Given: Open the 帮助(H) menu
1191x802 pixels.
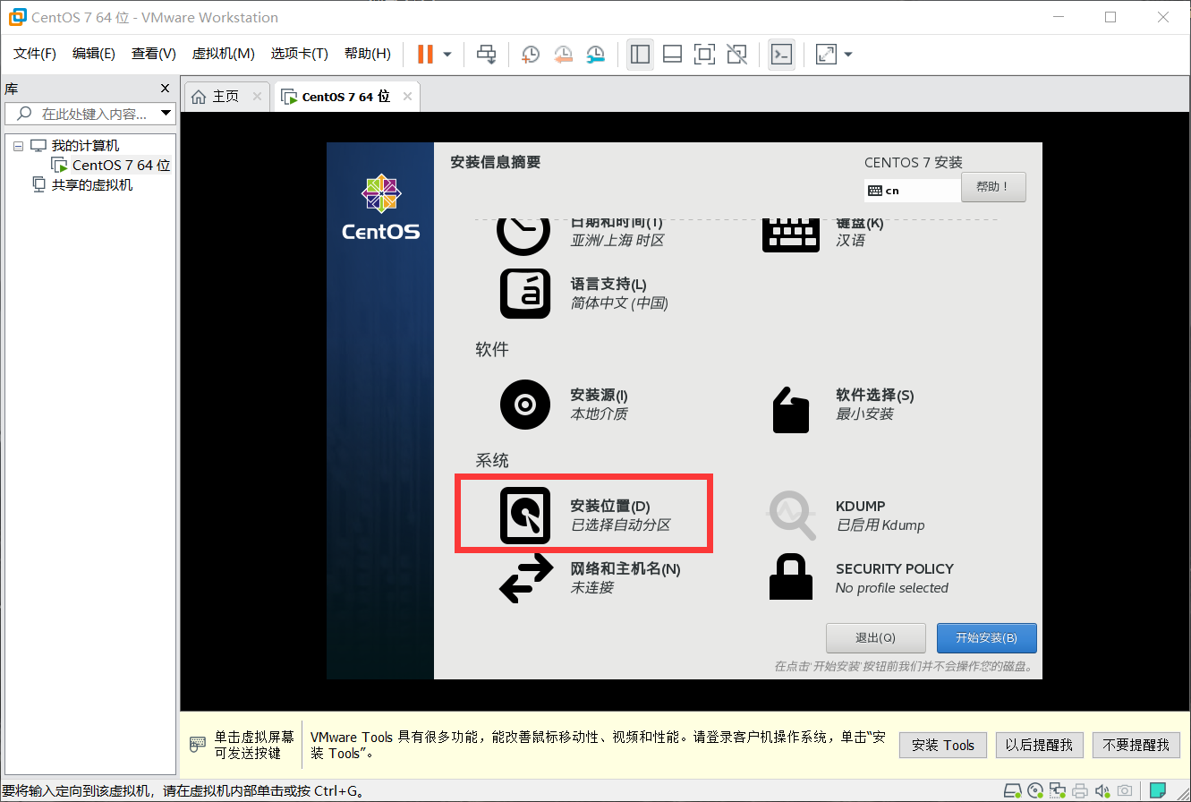Looking at the screenshot, I should tap(367, 54).
